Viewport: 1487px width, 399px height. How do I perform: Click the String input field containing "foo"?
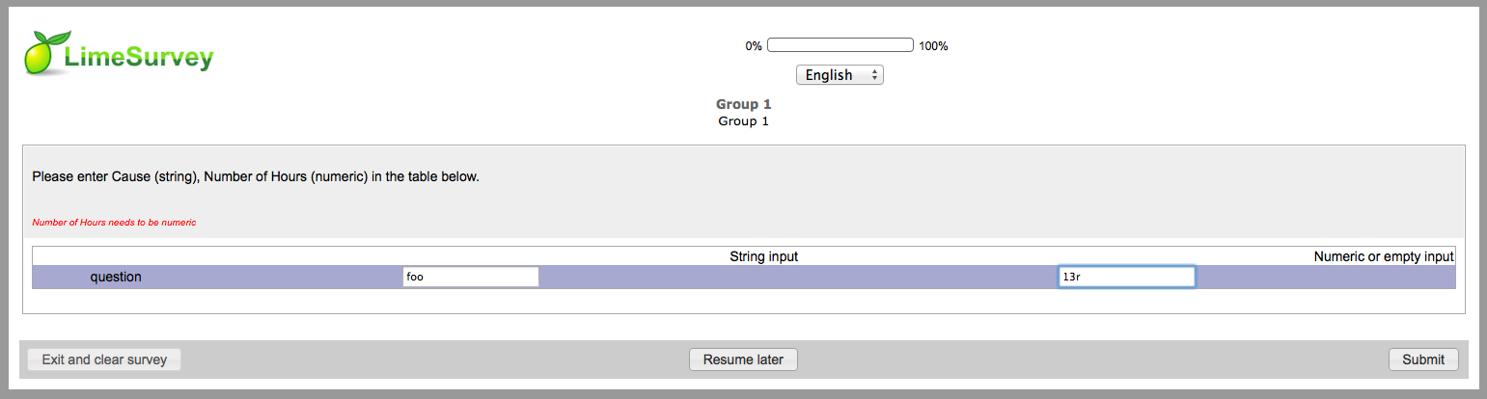(470, 277)
